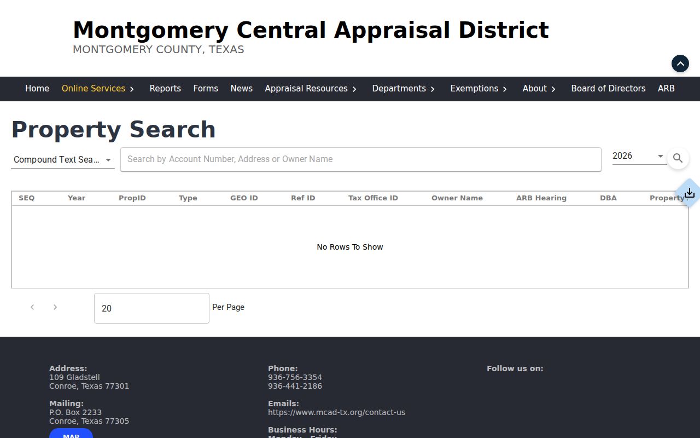Expand About submenu chevron
The image size is (700, 438).
click(553, 89)
